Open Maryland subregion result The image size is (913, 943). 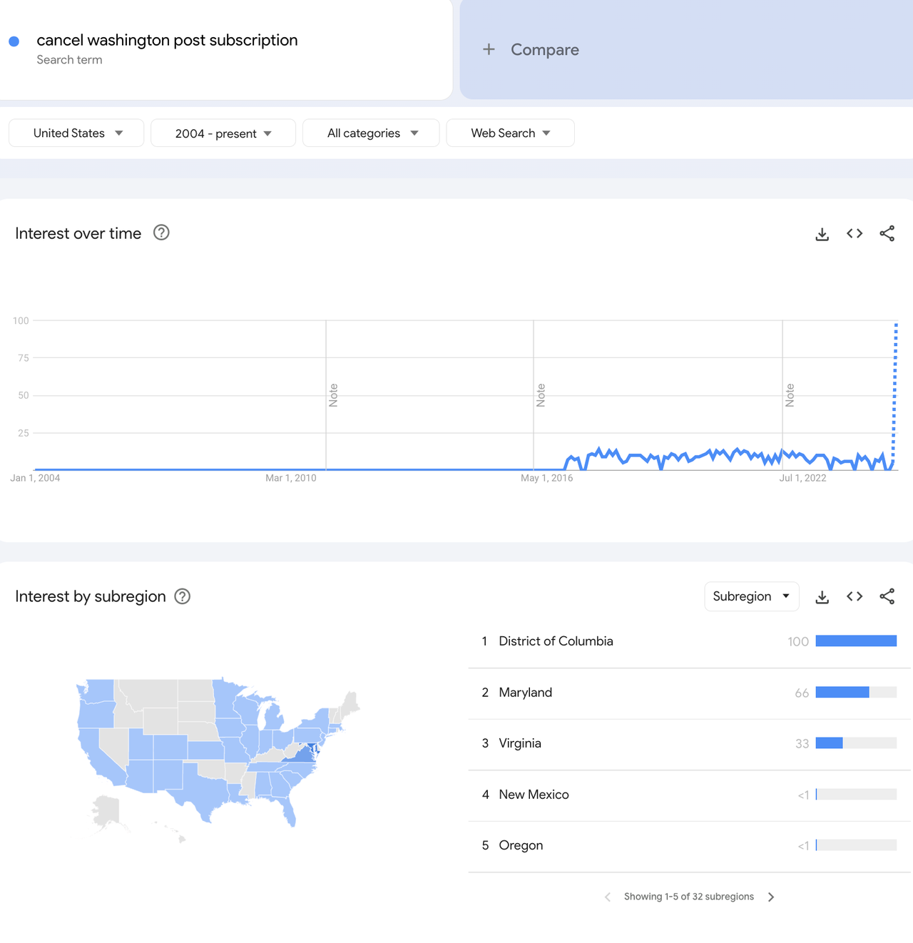(525, 693)
